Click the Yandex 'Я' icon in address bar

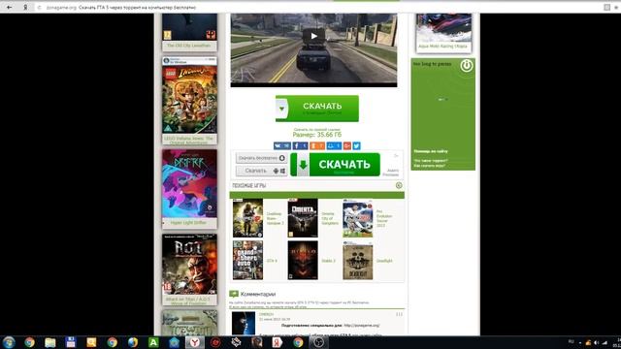[25, 7]
